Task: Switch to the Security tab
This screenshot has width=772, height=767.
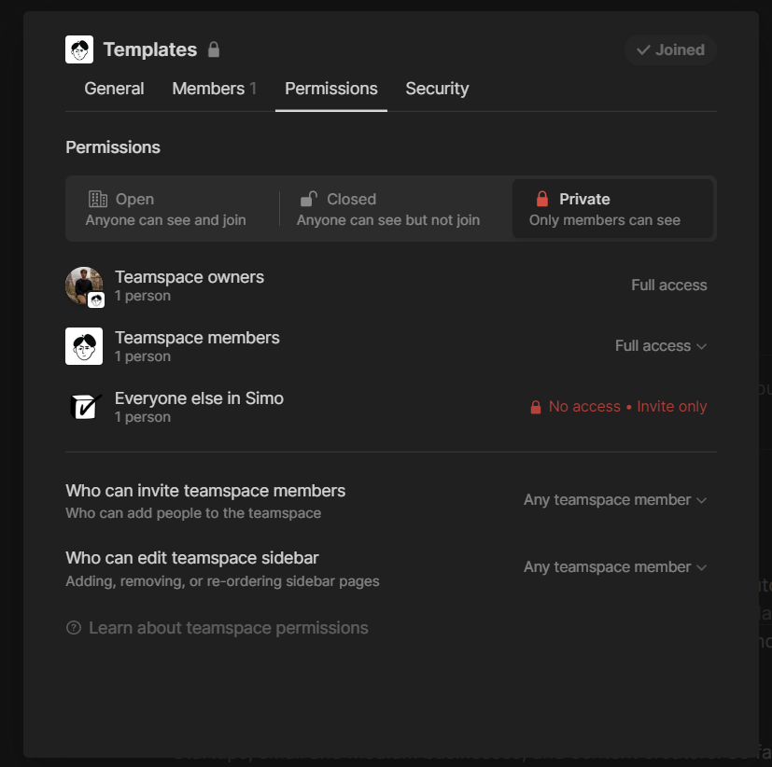Action: (436, 89)
